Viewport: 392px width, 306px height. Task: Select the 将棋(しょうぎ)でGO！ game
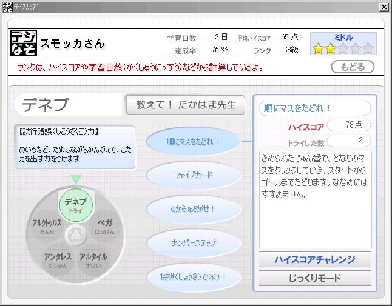193,277
